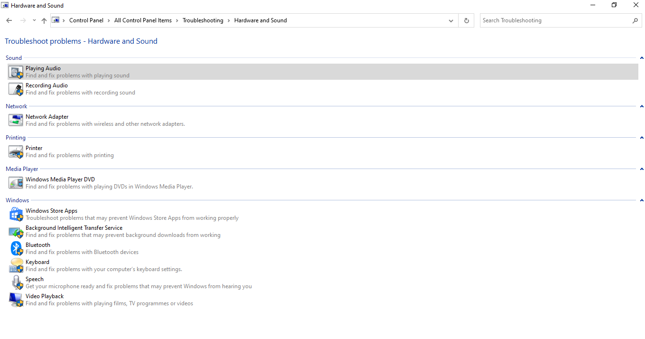Viewport: 645px width, 339px height.
Task: Navigate to Troubleshooting breadcrumb
Action: click(x=203, y=20)
